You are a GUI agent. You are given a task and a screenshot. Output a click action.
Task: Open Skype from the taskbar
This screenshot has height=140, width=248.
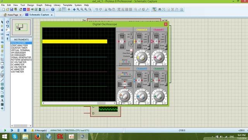(x=15, y=136)
